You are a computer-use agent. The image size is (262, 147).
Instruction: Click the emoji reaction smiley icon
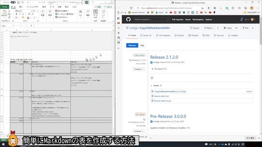(x=152, y=78)
